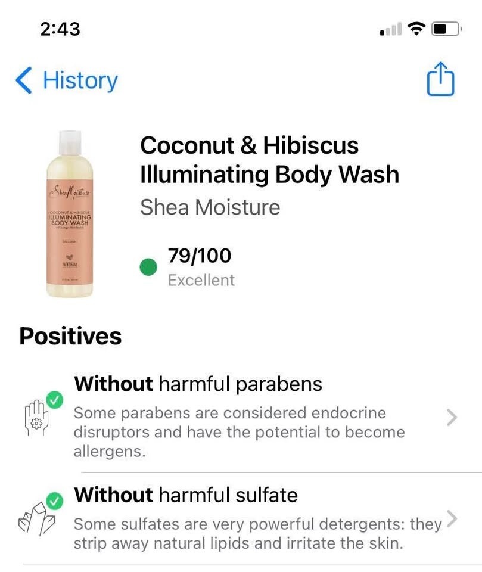Tap the green score dot
Image resolution: width=482 pixels, height=572 pixels.
point(148,268)
